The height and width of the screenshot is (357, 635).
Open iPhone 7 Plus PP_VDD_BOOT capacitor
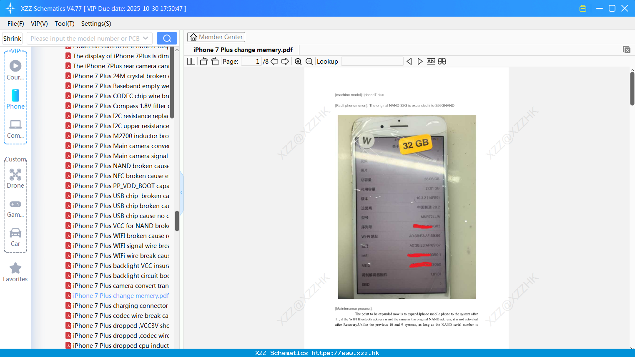(x=117, y=186)
